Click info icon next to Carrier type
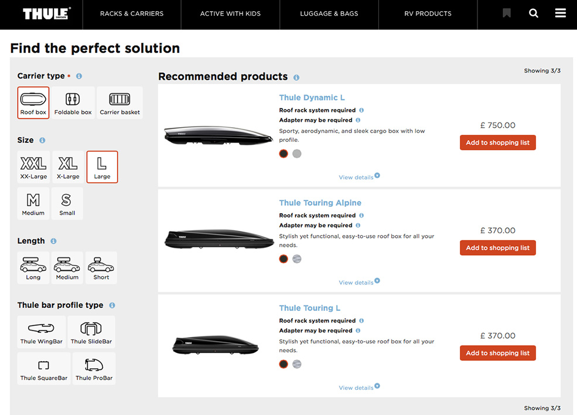This screenshot has width=577, height=415. [79, 76]
